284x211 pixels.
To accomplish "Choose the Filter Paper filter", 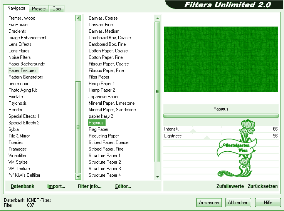I will pos(99,77).
